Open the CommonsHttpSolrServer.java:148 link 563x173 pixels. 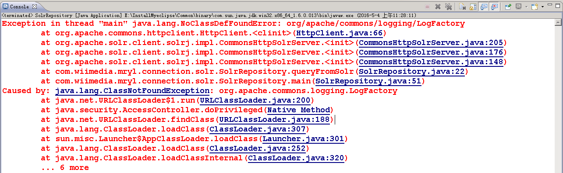click(431, 62)
